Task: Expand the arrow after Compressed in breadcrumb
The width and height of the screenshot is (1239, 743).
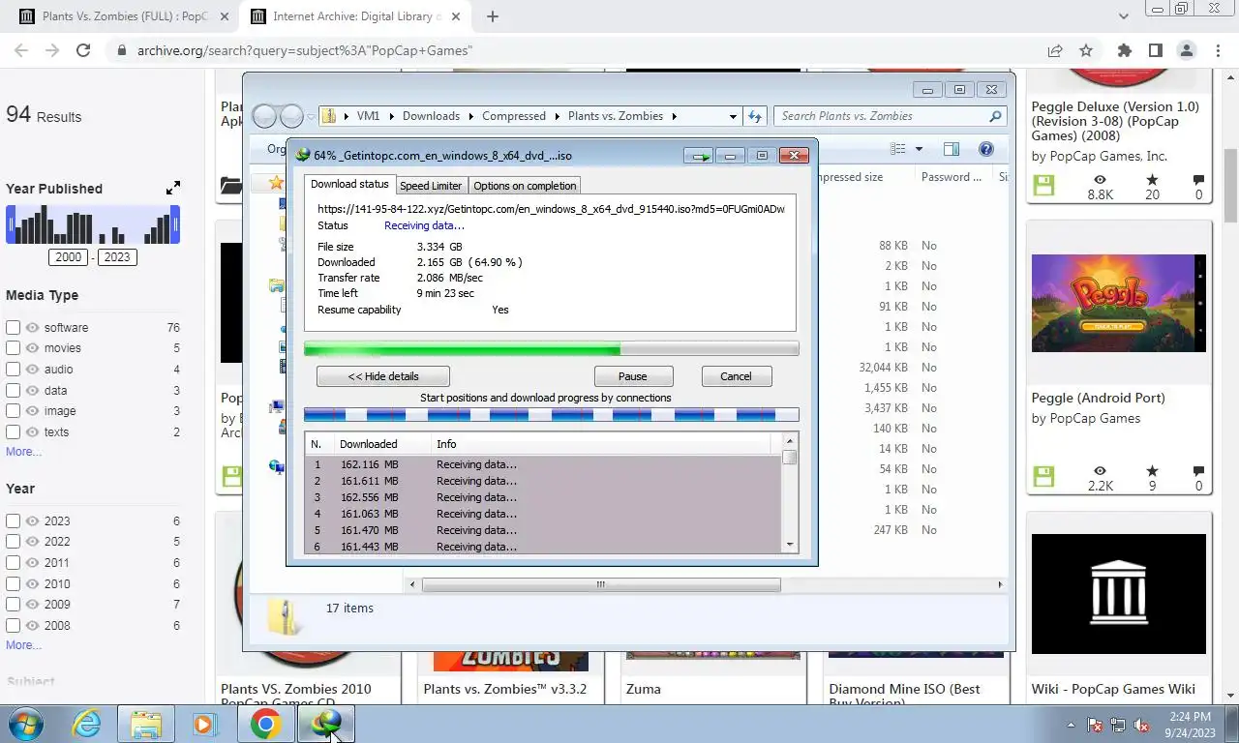Action: click(558, 116)
